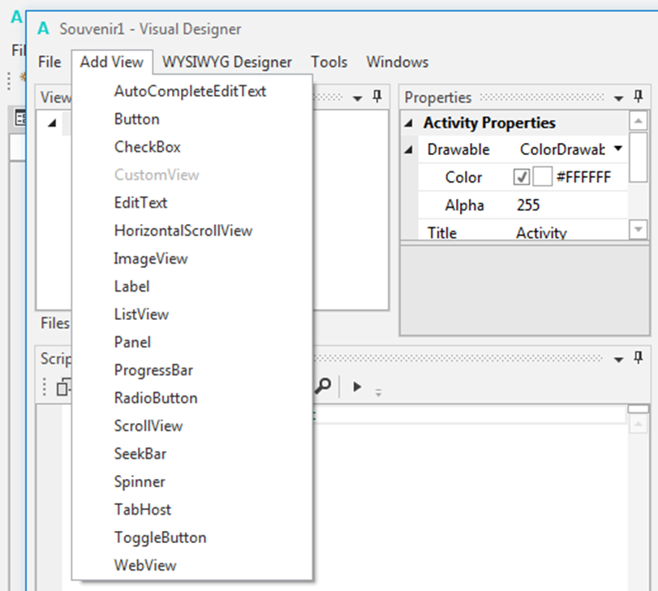
Task: Open the File menu in Visual Designer
Action: 49,63
